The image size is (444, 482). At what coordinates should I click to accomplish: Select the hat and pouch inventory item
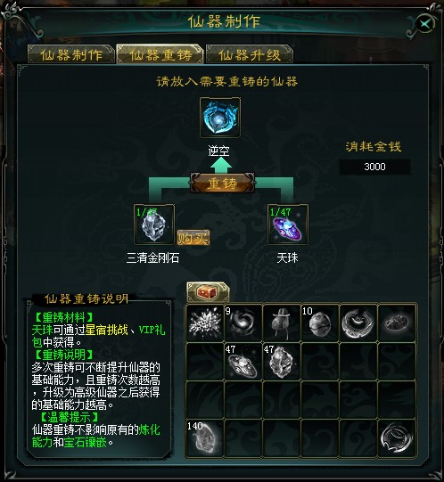click(282, 323)
